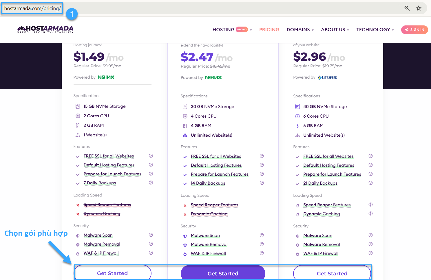Click Speed Reaper Features in third plan
The image size is (431, 280).
click(327, 205)
